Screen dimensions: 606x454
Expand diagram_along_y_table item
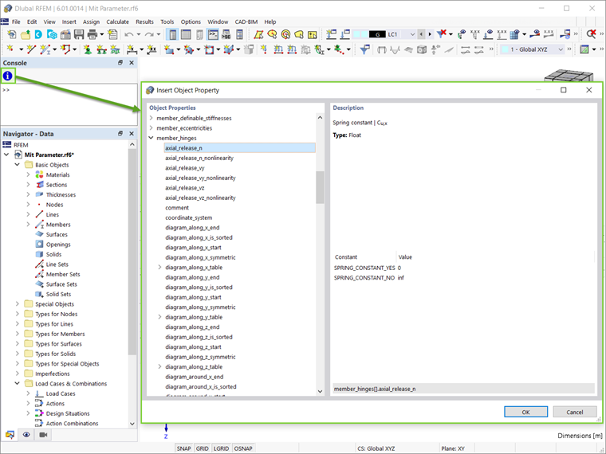[x=159, y=317]
